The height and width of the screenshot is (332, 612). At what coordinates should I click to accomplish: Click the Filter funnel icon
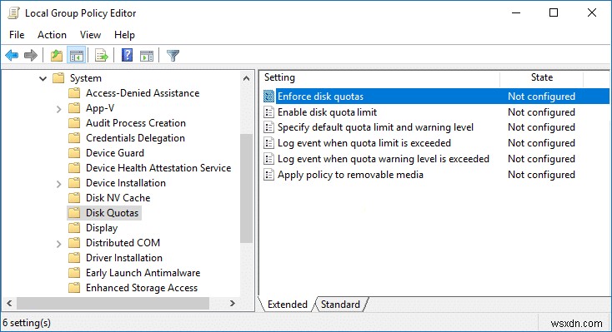[173, 56]
